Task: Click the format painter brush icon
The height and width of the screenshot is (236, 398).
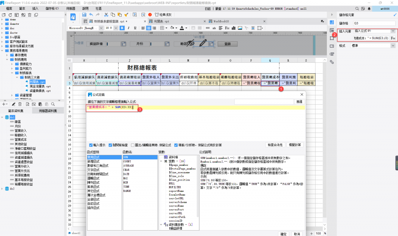Action: pos(126,15)
